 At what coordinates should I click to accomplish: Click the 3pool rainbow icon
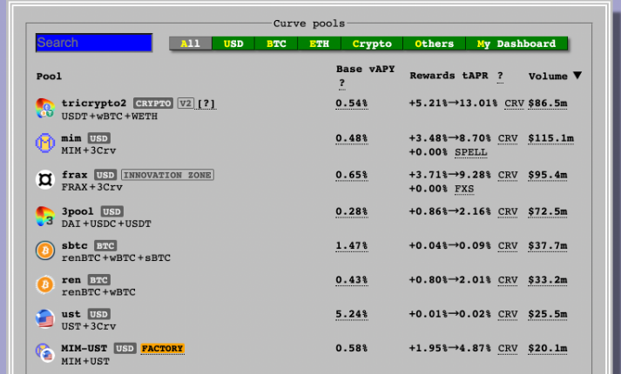[x=45, y=217]
